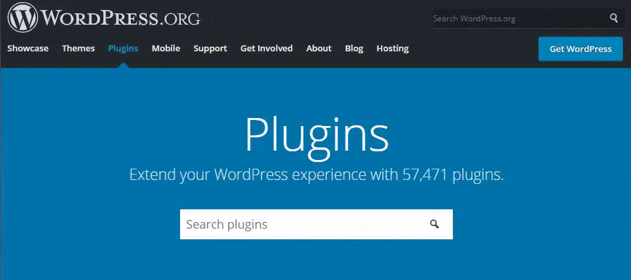
Task: Visit the Support section
Action: point(210,49)
